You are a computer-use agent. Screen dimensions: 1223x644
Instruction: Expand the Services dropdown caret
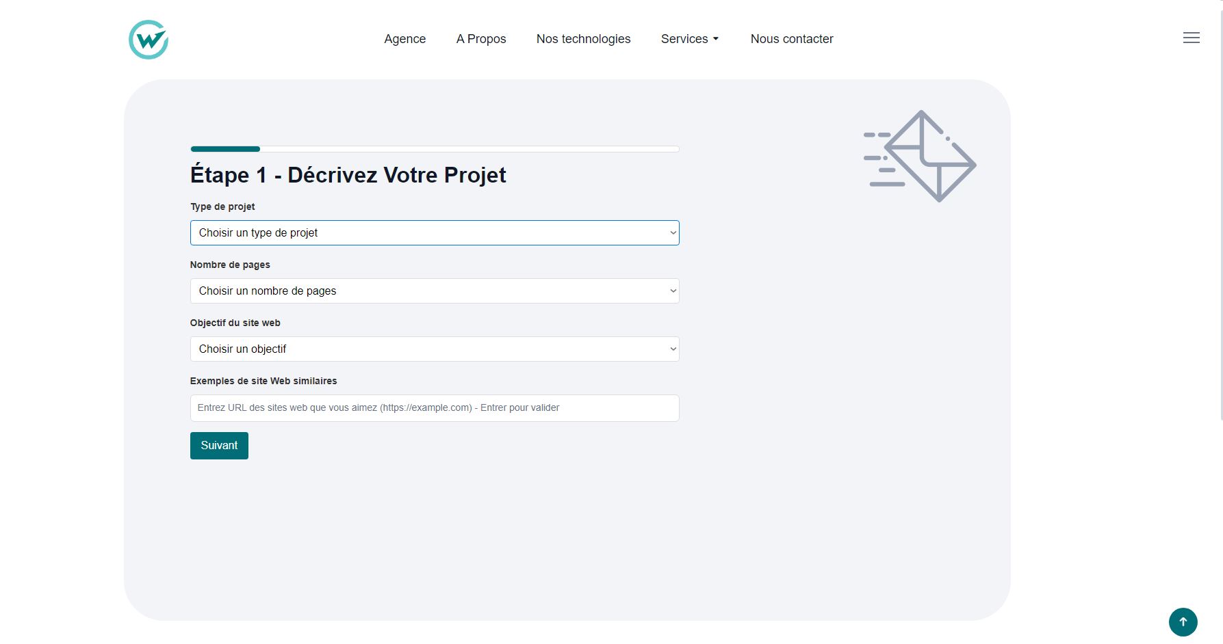click(x=716, y=39)
